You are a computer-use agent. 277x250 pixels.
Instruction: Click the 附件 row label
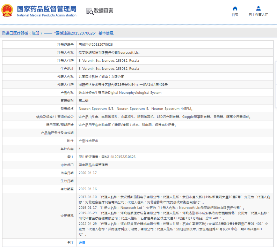[x=70, y=141]
